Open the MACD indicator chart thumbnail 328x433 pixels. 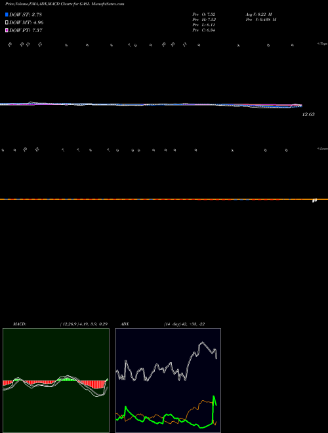pyautogui.click(x=56, y=381)
